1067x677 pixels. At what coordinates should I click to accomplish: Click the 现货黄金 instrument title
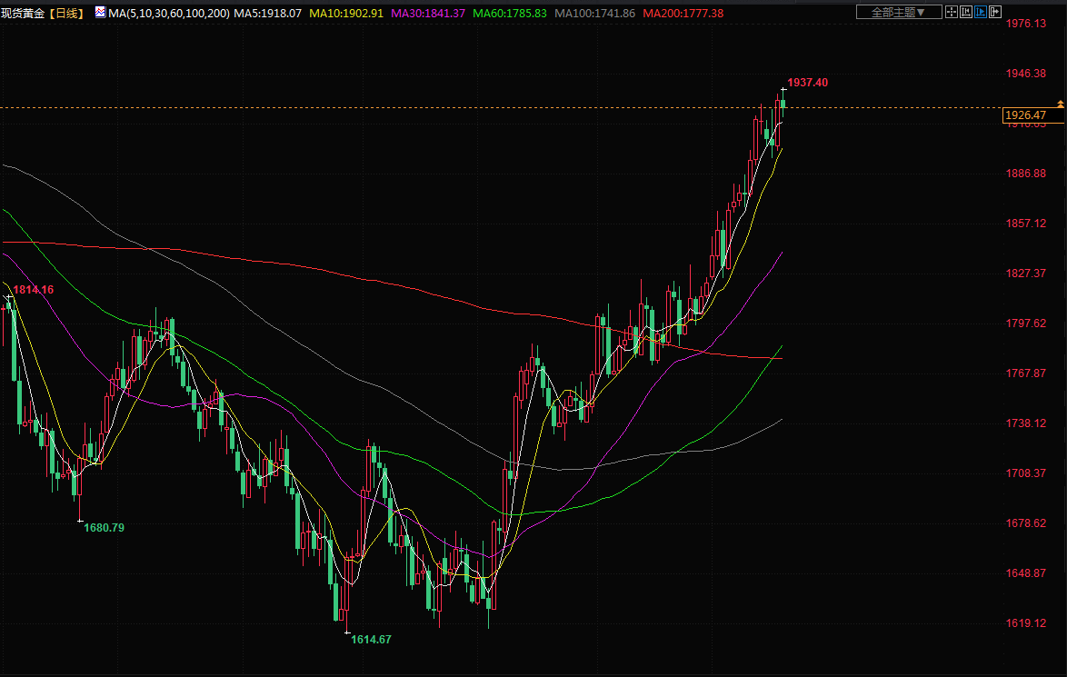coord(23,13)
